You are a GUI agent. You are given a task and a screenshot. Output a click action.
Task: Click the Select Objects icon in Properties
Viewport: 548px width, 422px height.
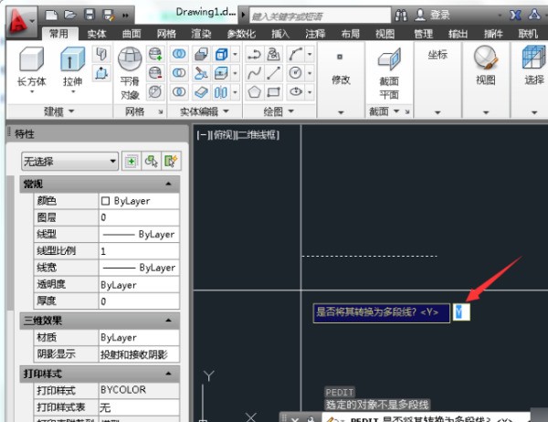point(151,162)
